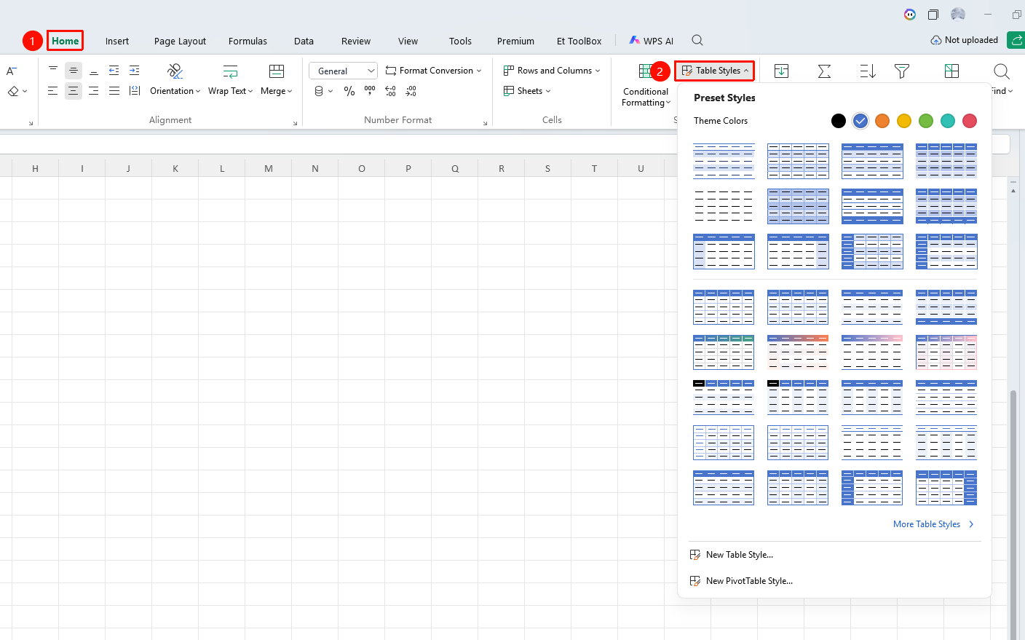Switch to the Formulas tab
1025x640 pixels.
click(248, 41)
